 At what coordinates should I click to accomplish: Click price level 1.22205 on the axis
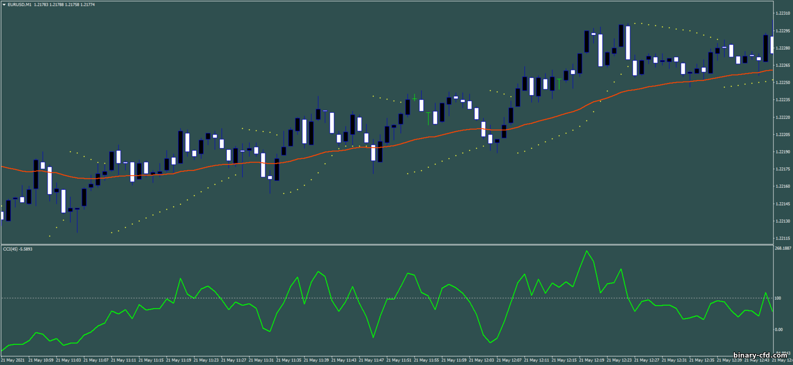click(782, 134)
